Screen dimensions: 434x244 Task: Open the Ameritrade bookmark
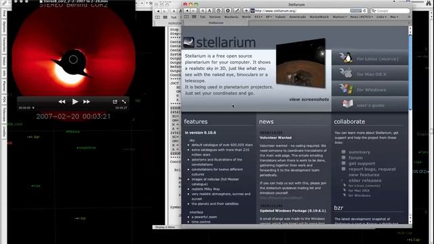[x=298, y=17]
